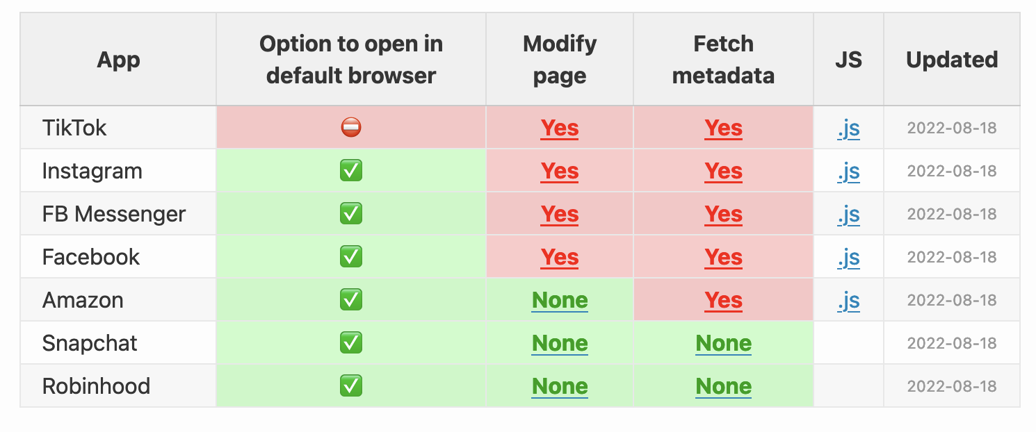Click the green checkmark in Instagram row
The width and height of the screenshot is (1036, 432).
coord(350,171)
